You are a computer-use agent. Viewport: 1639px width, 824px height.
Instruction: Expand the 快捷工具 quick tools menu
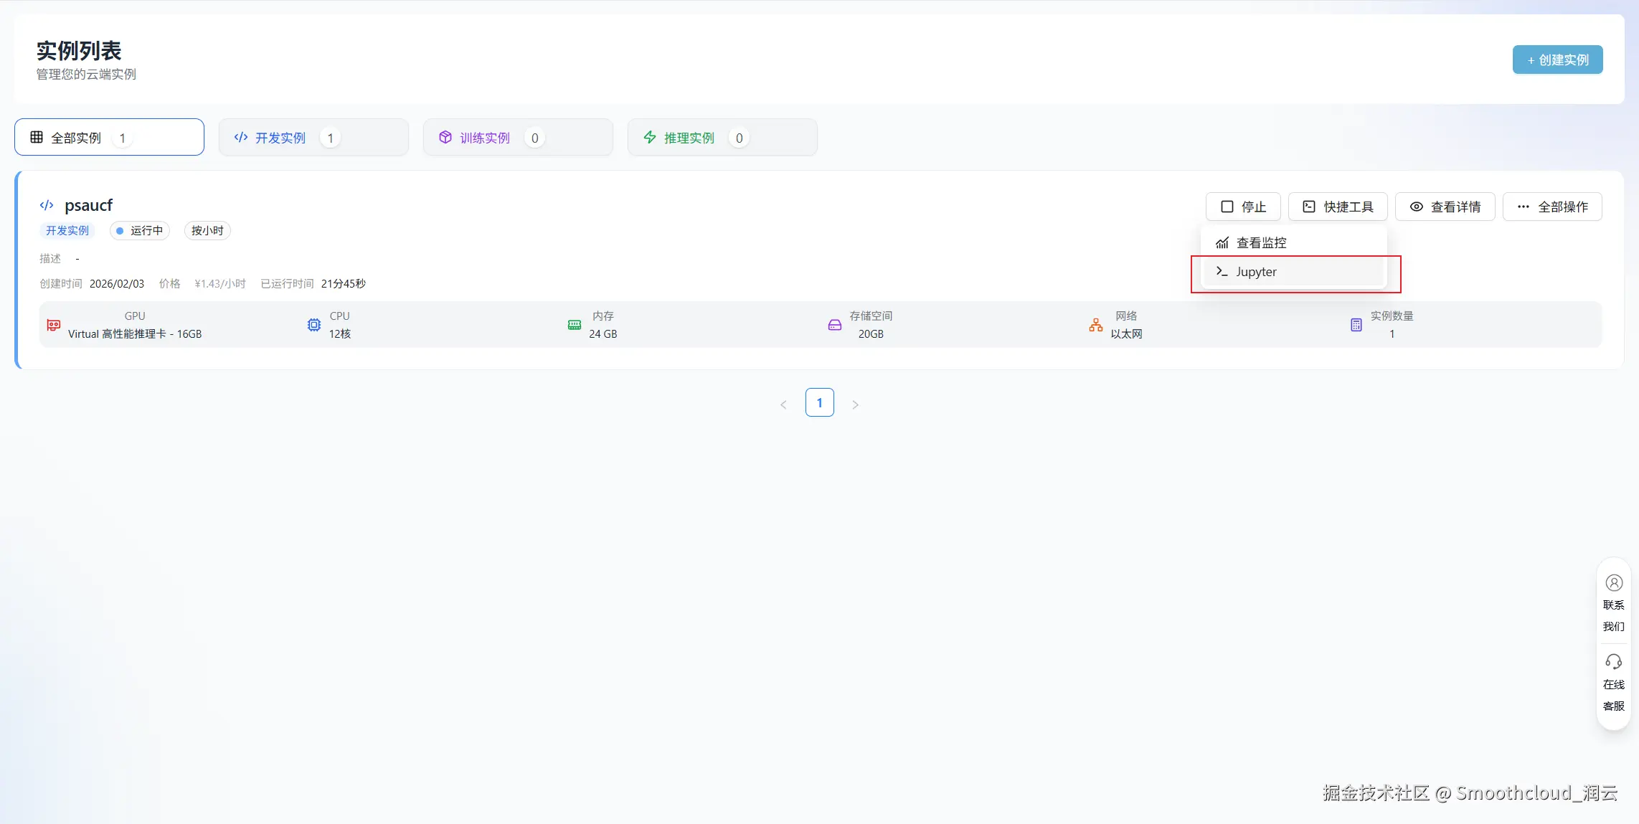(x=1338, y=207)
